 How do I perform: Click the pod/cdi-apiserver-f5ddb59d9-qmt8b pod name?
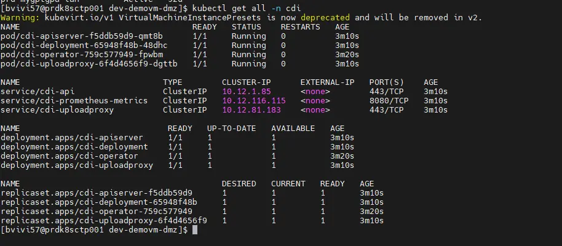coord(89,36)
